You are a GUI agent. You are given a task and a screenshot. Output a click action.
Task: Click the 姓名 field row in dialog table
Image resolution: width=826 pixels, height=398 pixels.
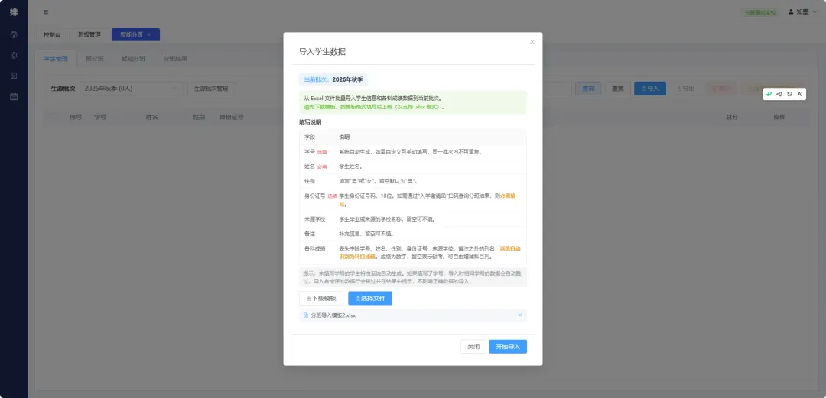coord(412,167)
